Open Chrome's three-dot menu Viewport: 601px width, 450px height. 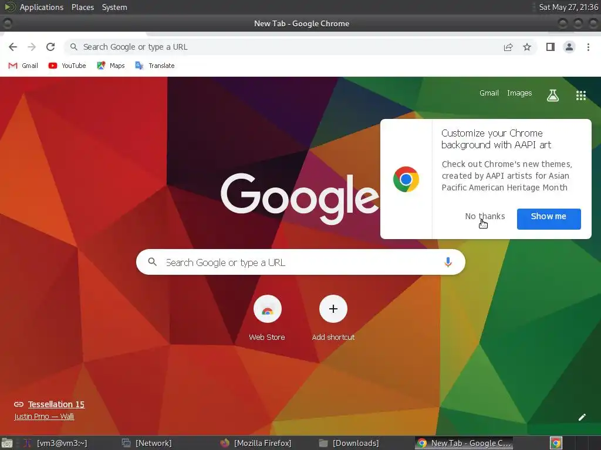[x=588, y=47]
